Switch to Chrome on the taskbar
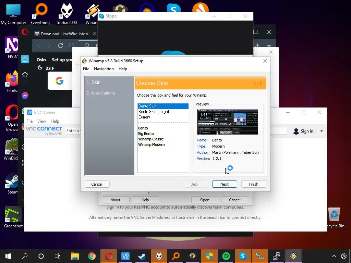351x263 pixels. point(92,256)
